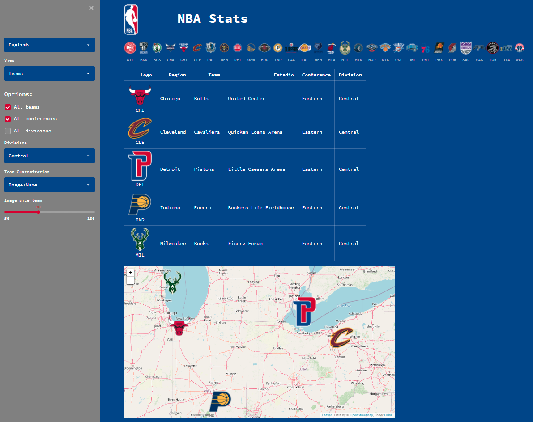Click the Quicken Loans Arena cell

click(261, 132)
